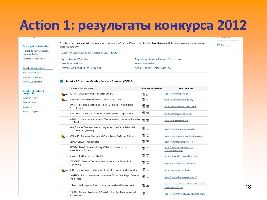267x200 pixels.
Task: Select the 'Course Website' column header
Action: (x=185, y=89)
